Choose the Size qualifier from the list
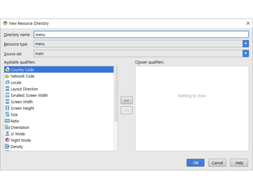This screenshot has height=189, width=253. click(14, 115)
